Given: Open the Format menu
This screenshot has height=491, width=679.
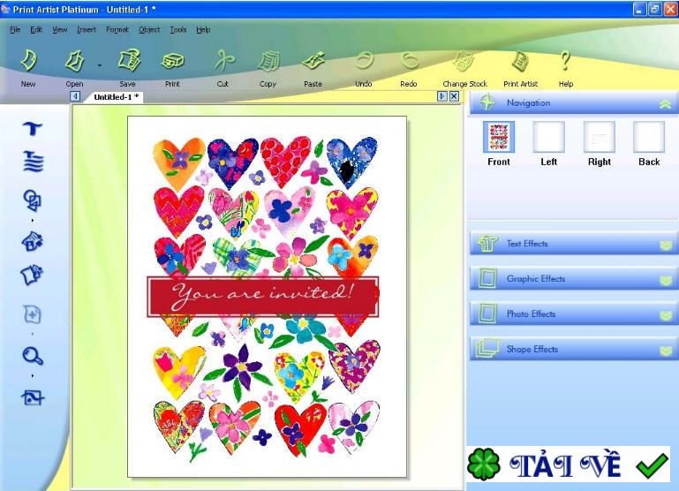Looking at the screenshot, I should 117,29.
